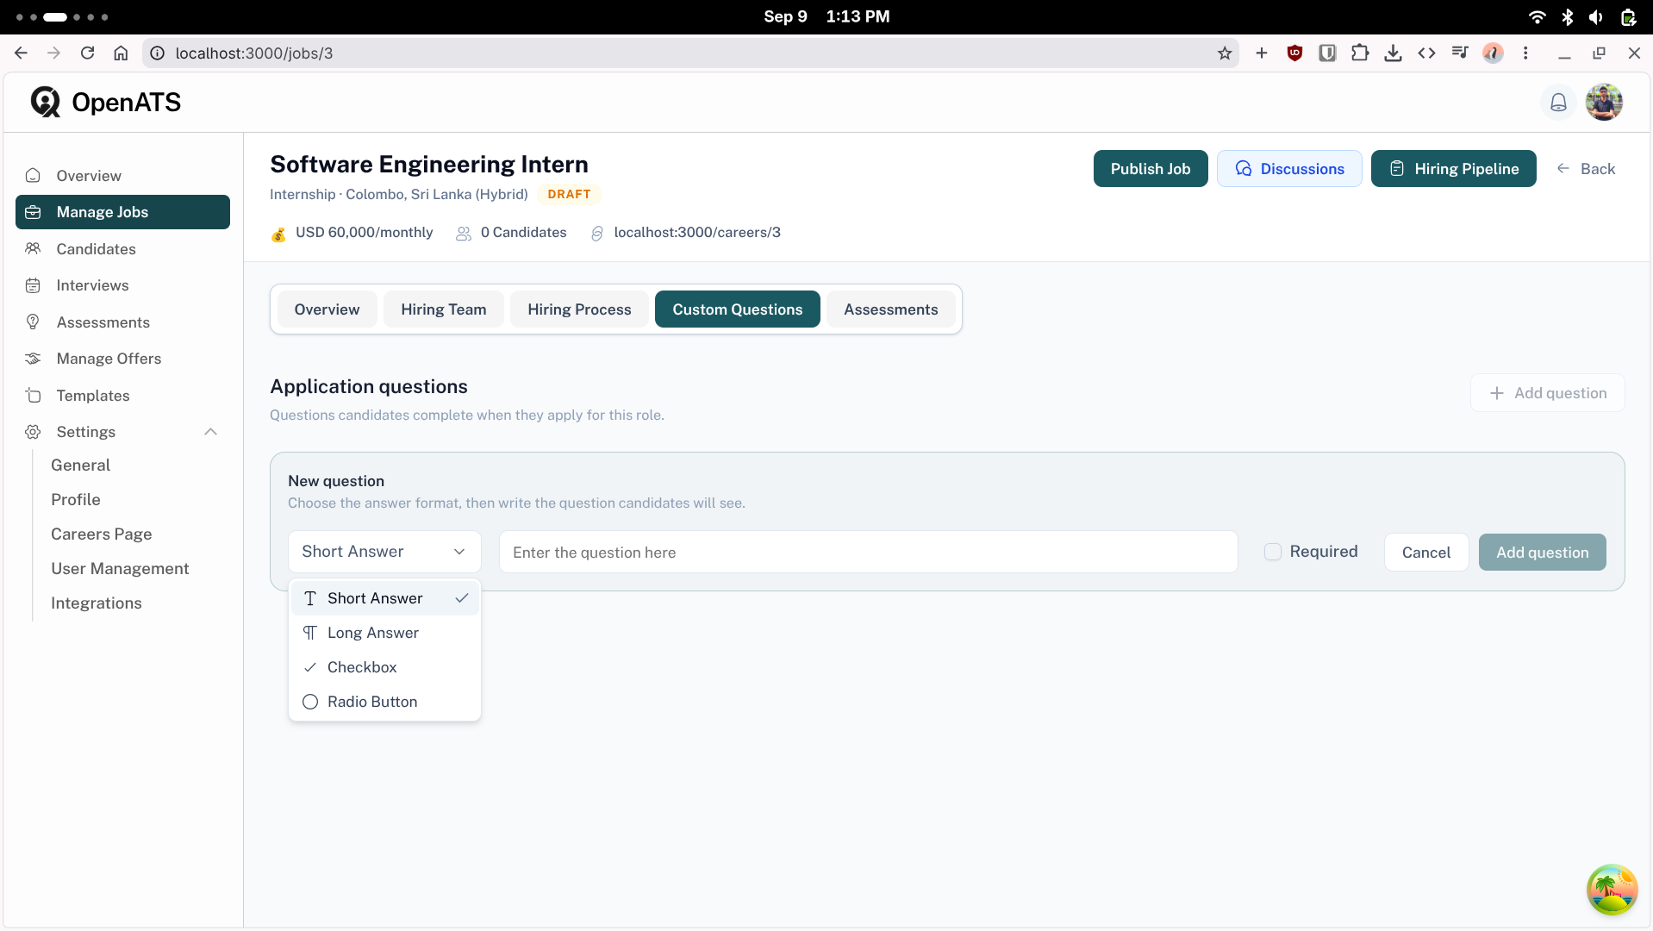Click the question text input field
Image resolution: width=1653 pixels, height=931 pixels.
(868, 553)
